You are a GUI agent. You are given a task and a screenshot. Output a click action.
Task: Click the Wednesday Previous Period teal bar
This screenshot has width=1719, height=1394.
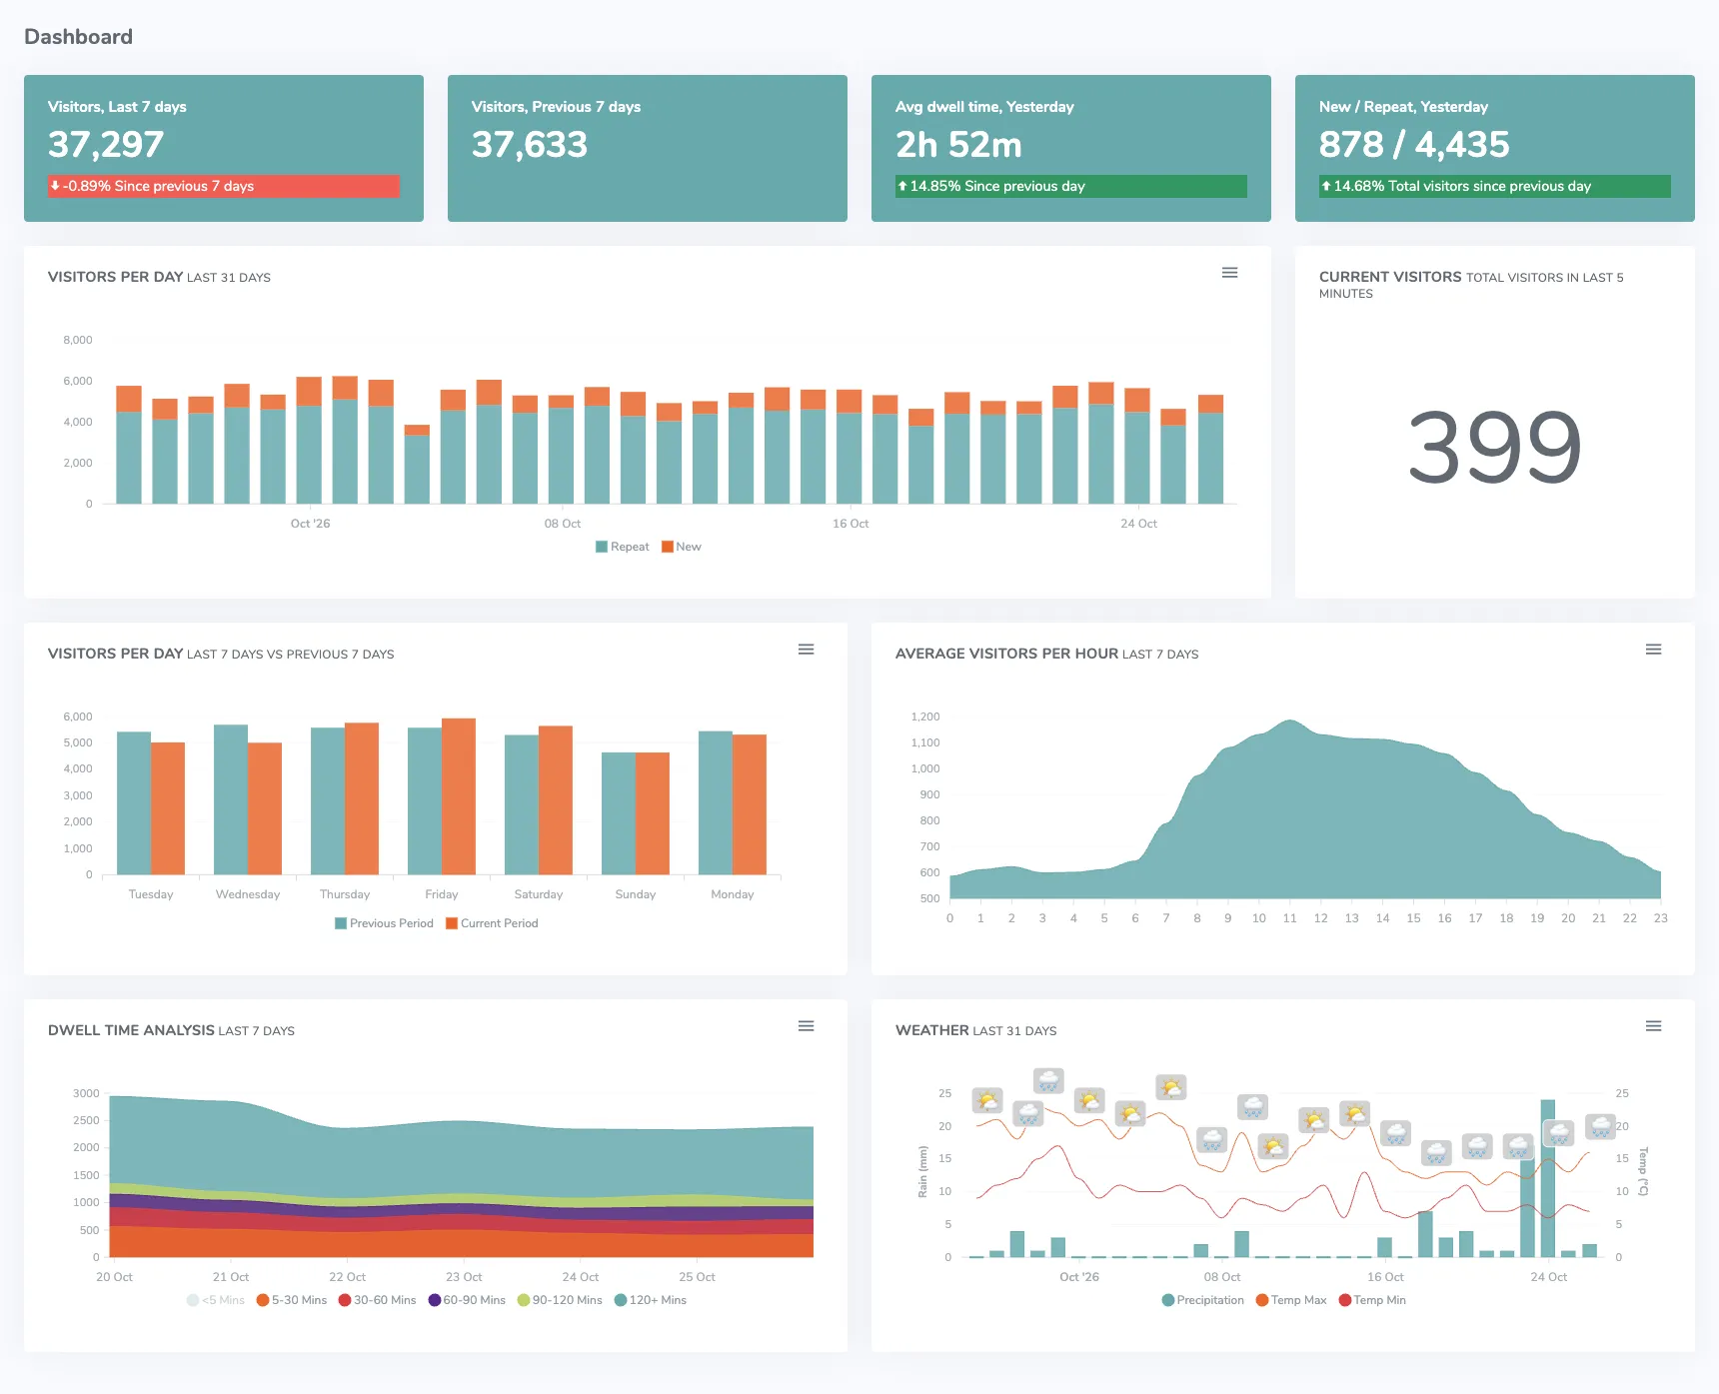[x=231, y=799]
